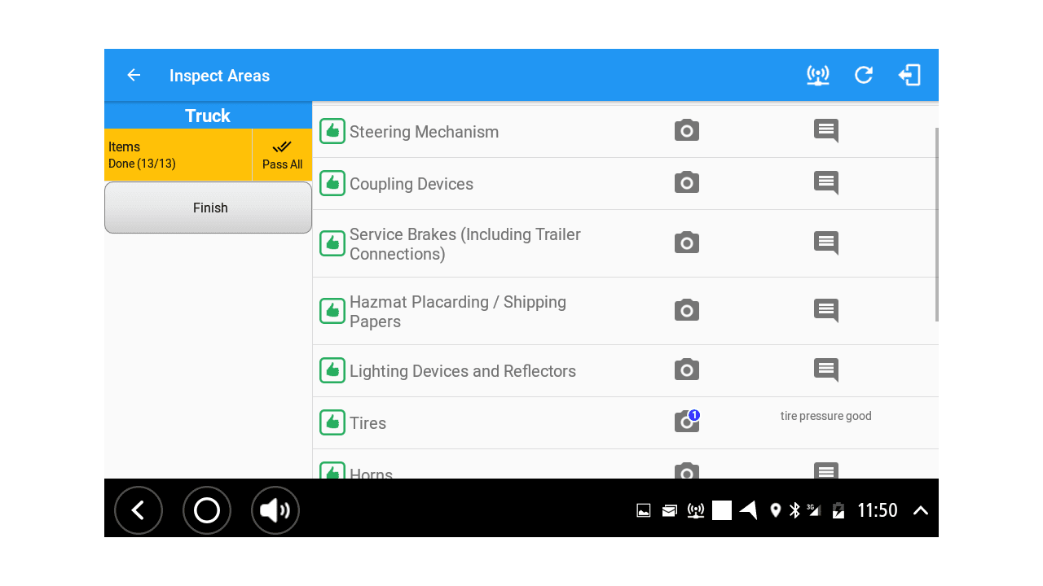Open the mail notification icon in status bar
Screen dimensions: 1043x586
click(670, 510)
